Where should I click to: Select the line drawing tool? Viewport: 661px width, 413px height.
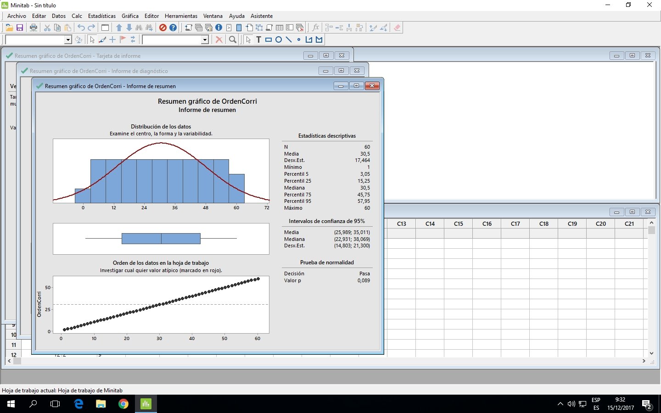point(289,40)
